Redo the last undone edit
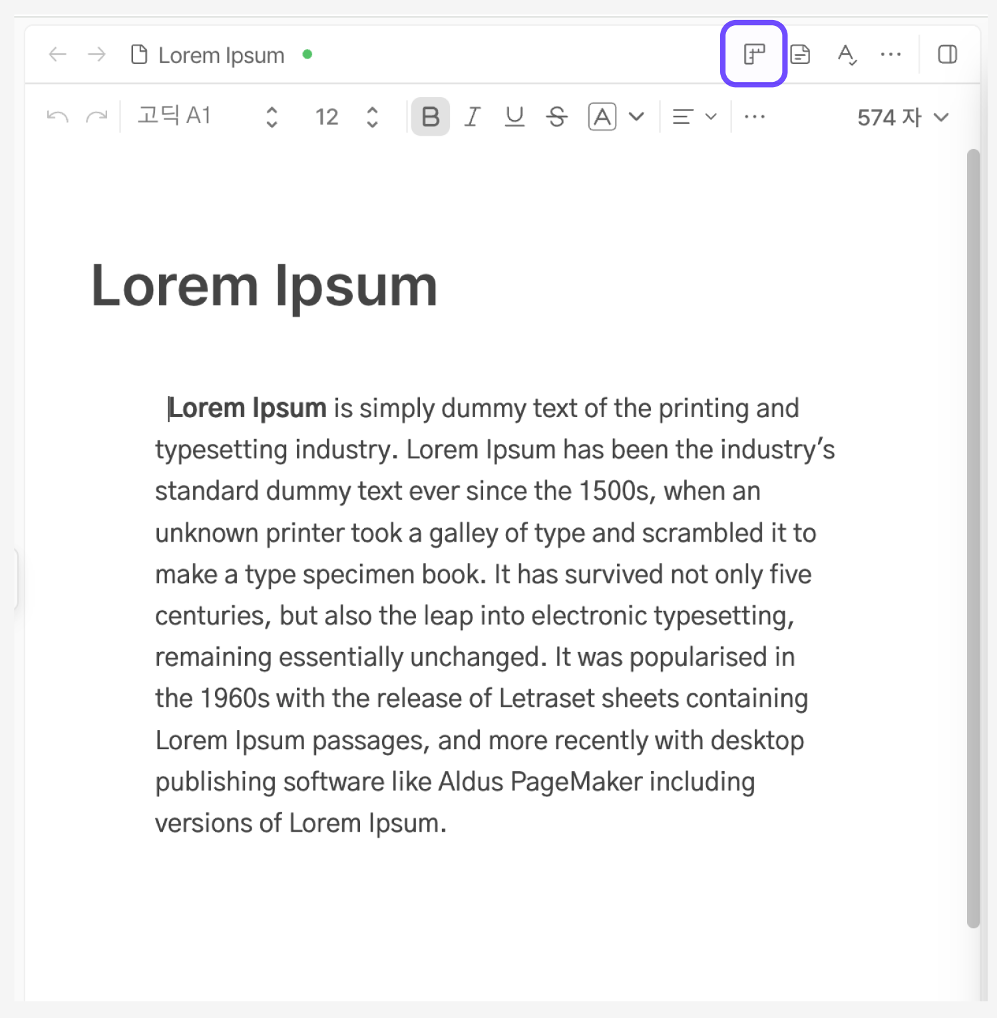 point(97,117)
